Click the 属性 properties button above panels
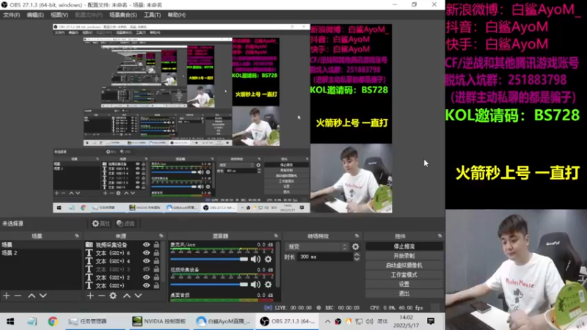Image resolution: width=587 pixels, height=330 pixels. pos(101,224)
